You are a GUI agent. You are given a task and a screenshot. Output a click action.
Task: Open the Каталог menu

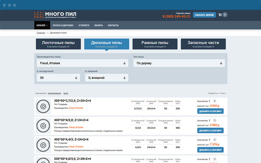42,25
